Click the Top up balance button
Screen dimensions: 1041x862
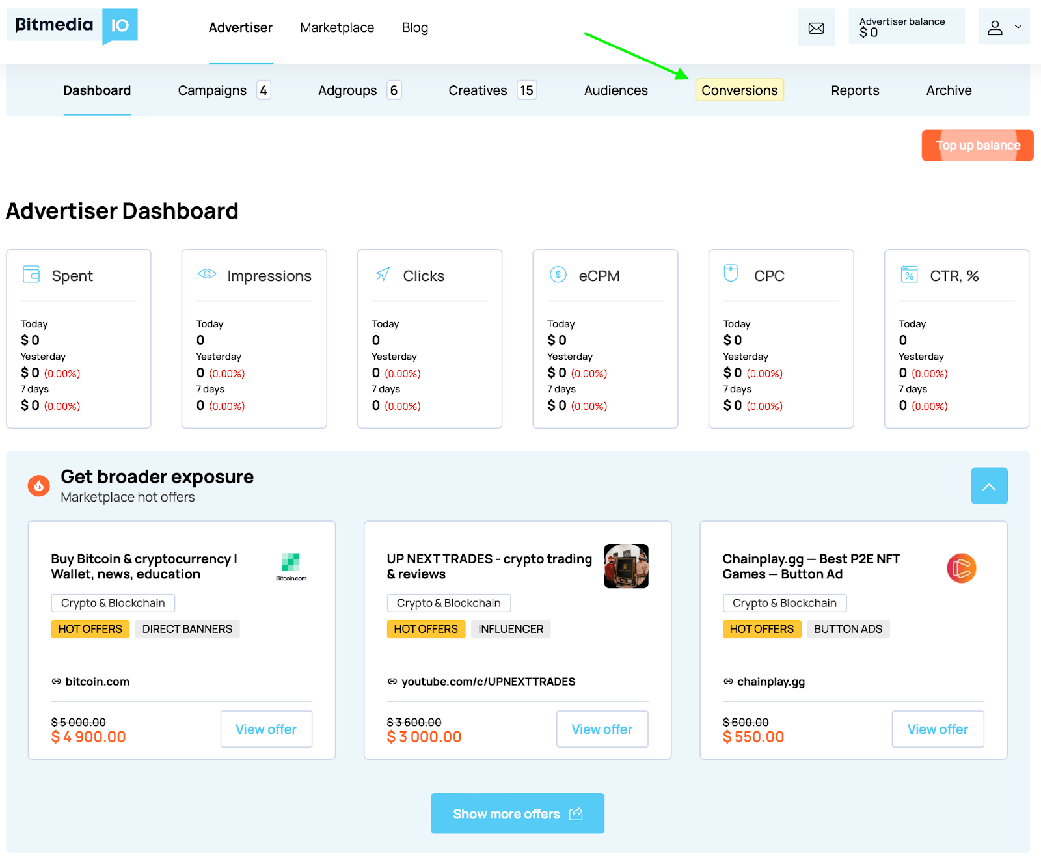(977, 145)
